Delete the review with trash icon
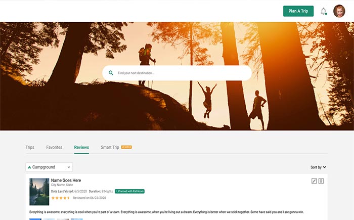The image size is (354, 220). (x=321, y=181)
